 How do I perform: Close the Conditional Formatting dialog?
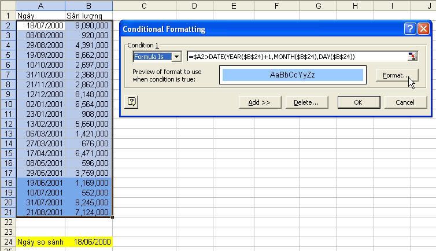pos(423,29)
